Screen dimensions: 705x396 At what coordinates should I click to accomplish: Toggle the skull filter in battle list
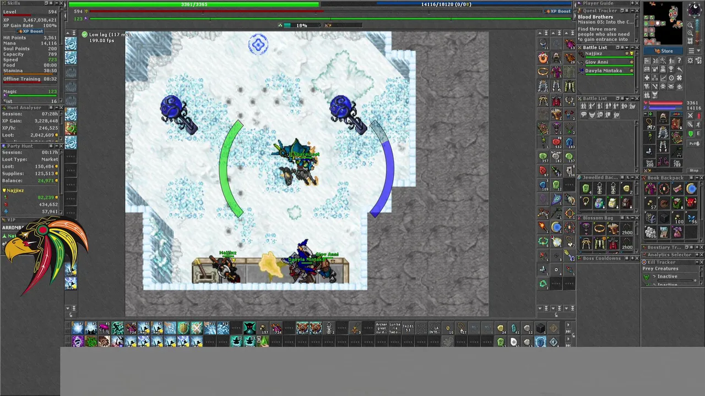point(600,114)
